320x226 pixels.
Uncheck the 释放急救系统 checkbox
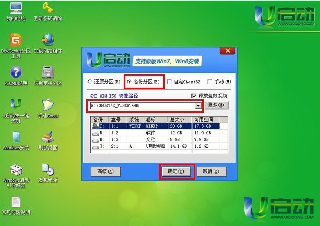tap(194, 96)
